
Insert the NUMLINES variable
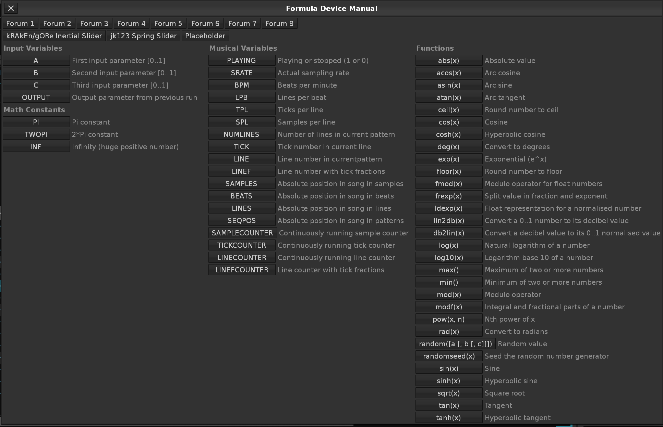242,134
